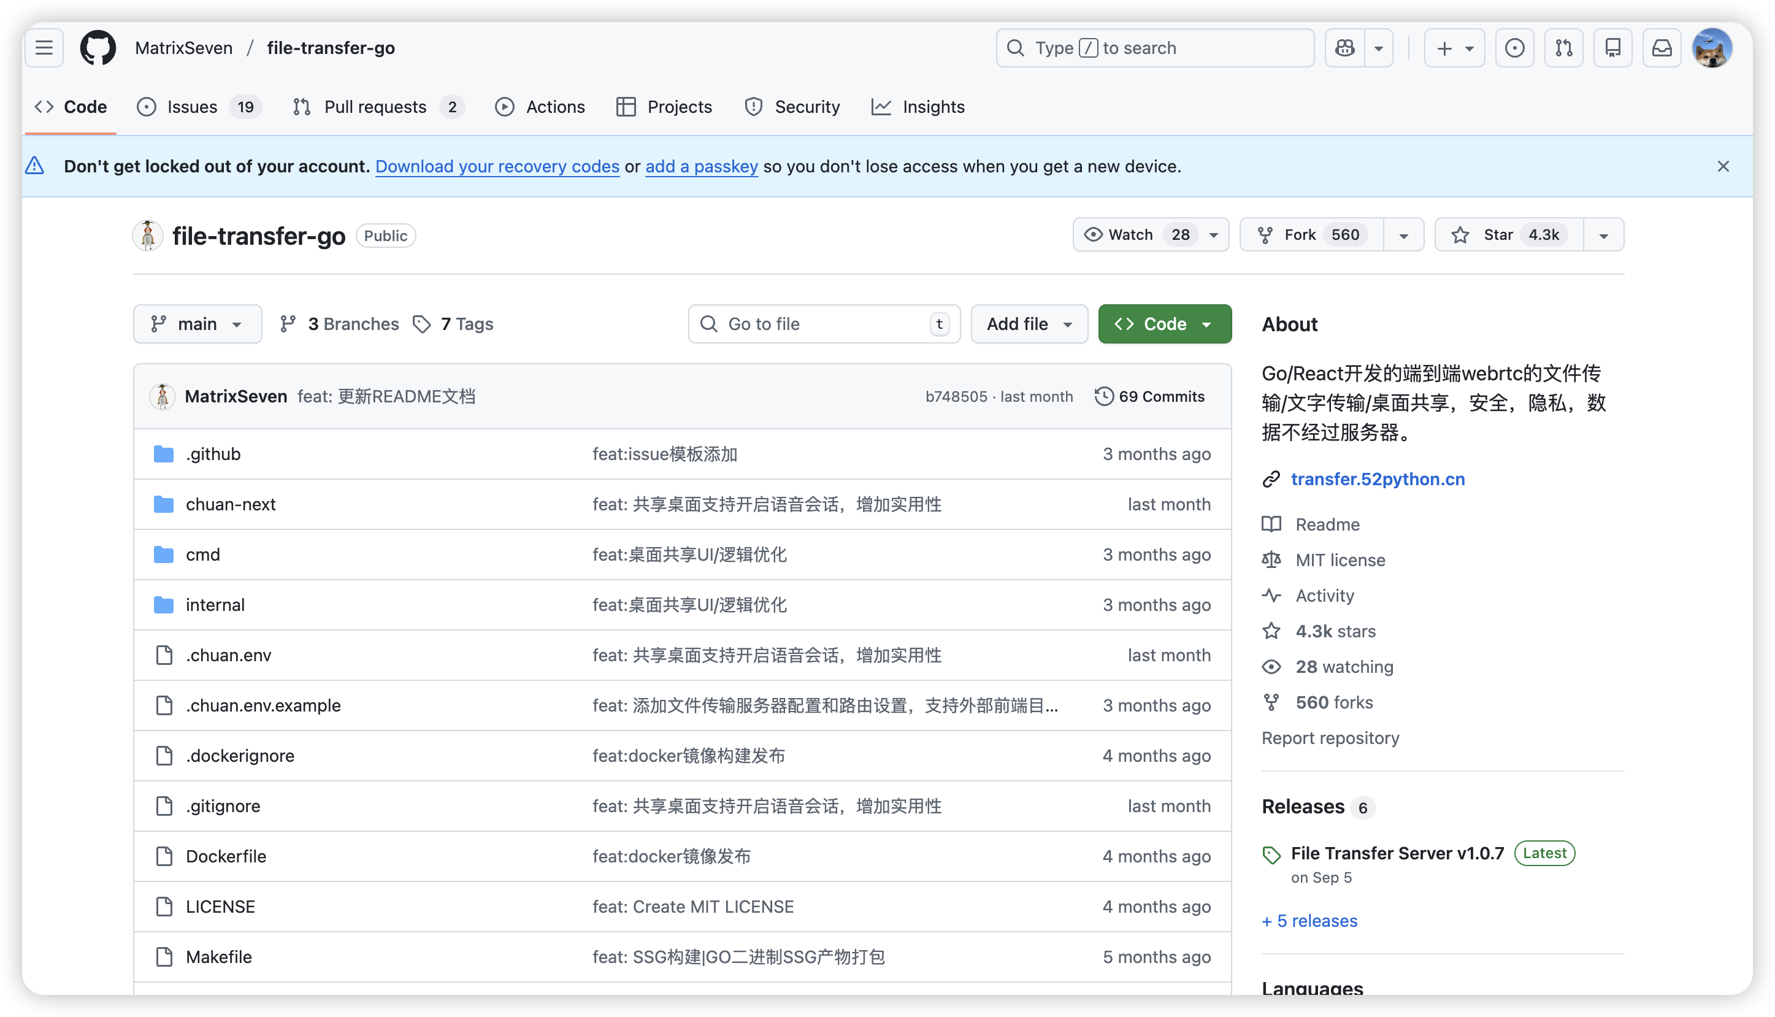The image size is (1775, 1017).
Task: Expand the Add file dropdown
Action: coord(1029,324)
